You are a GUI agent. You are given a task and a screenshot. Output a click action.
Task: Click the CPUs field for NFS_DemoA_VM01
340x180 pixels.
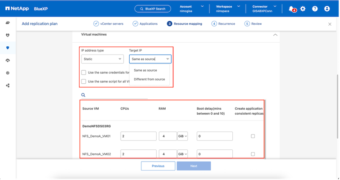(138, 136)
